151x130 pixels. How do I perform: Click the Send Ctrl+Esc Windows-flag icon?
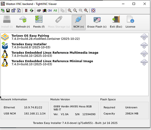45,10
